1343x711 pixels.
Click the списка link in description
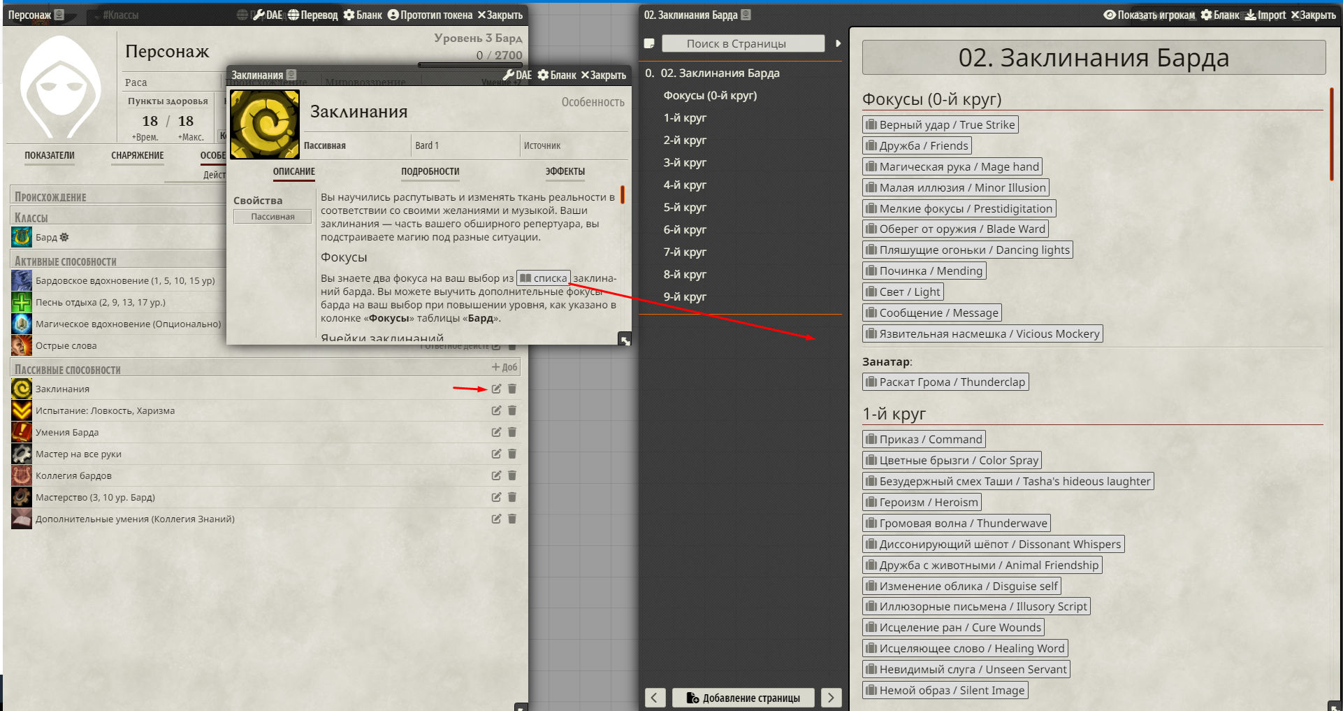click(x=544, y=278)
